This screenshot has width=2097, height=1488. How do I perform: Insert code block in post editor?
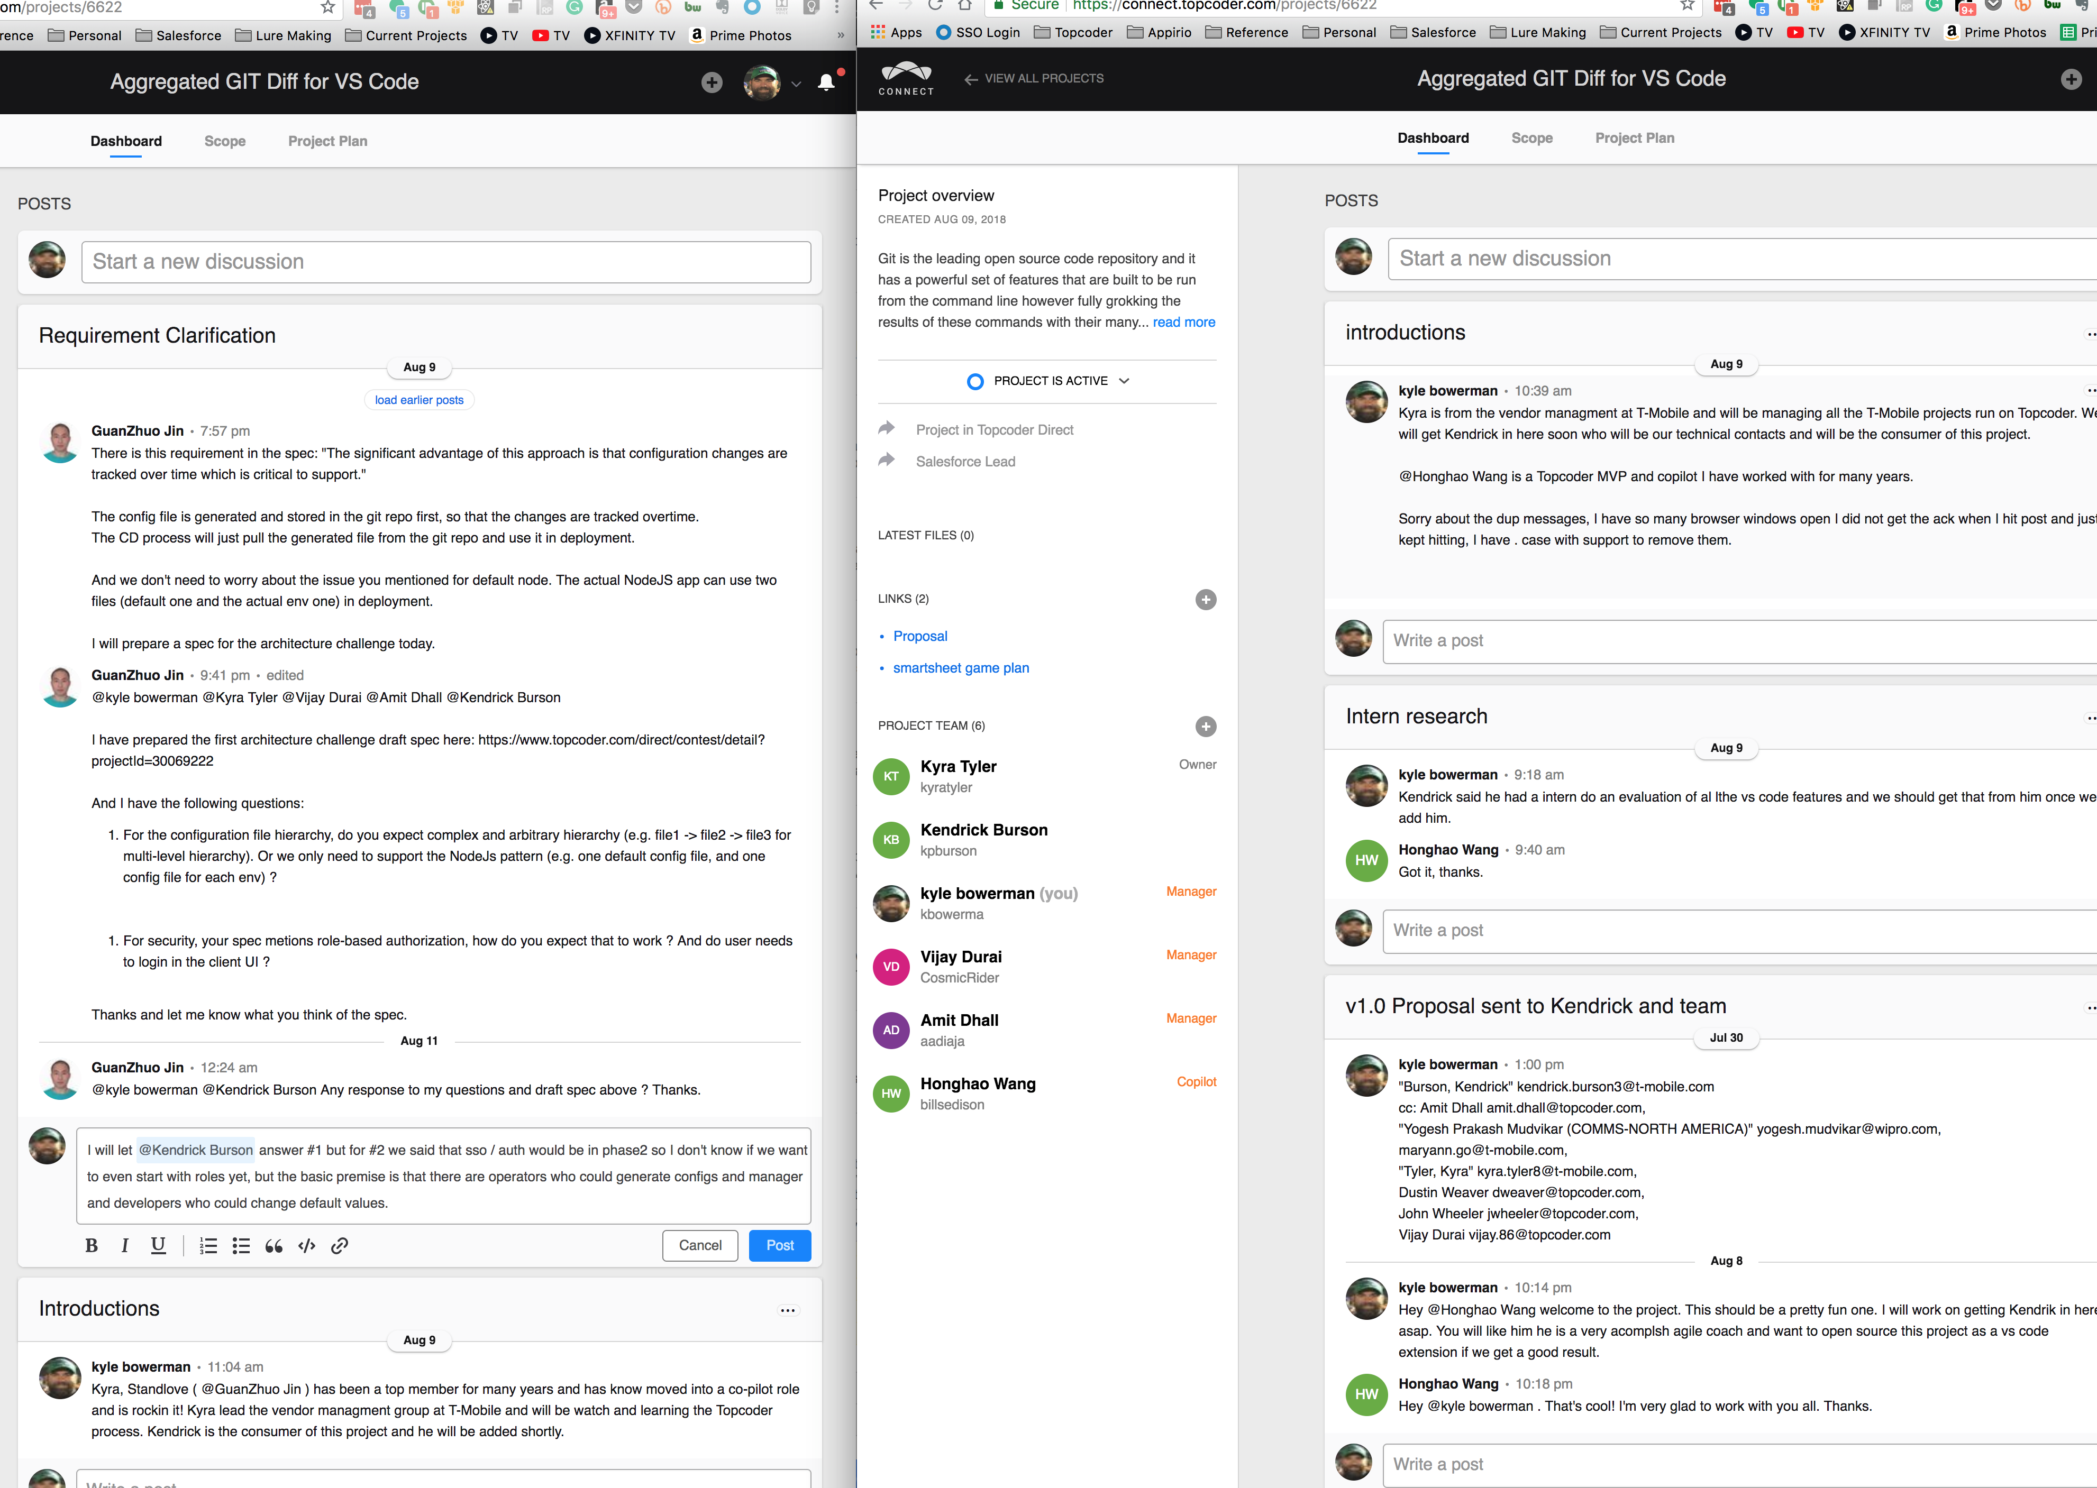pos(307,1246)
